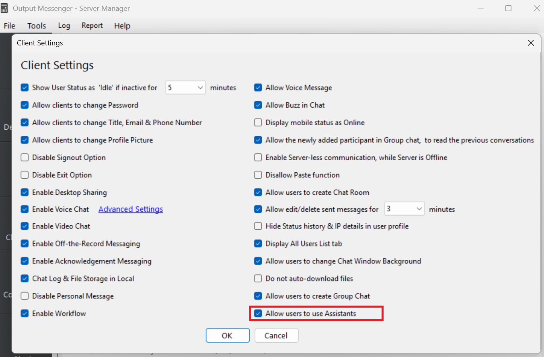
Task: Toggle Enable Workflow checkbox
Action: [x=25, y=314]
